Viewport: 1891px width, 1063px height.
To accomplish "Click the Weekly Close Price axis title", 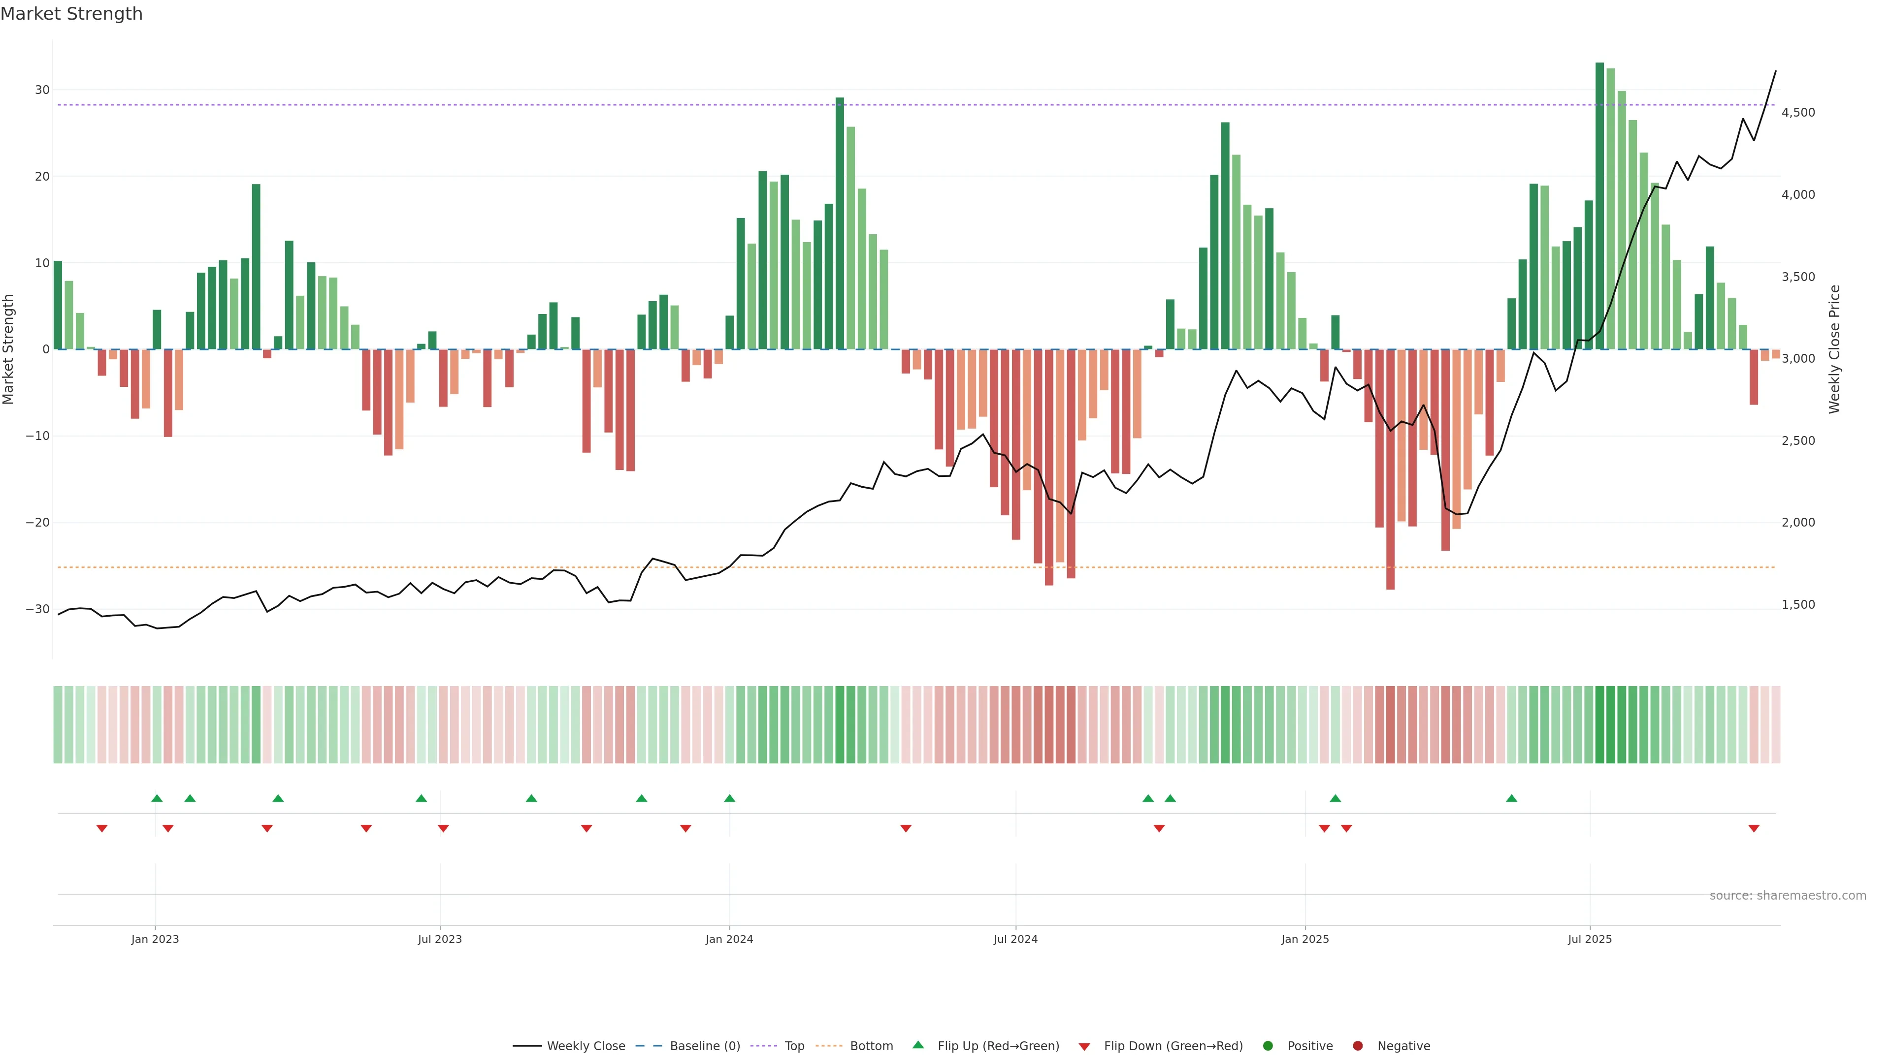I will (x=1834, y=349).
